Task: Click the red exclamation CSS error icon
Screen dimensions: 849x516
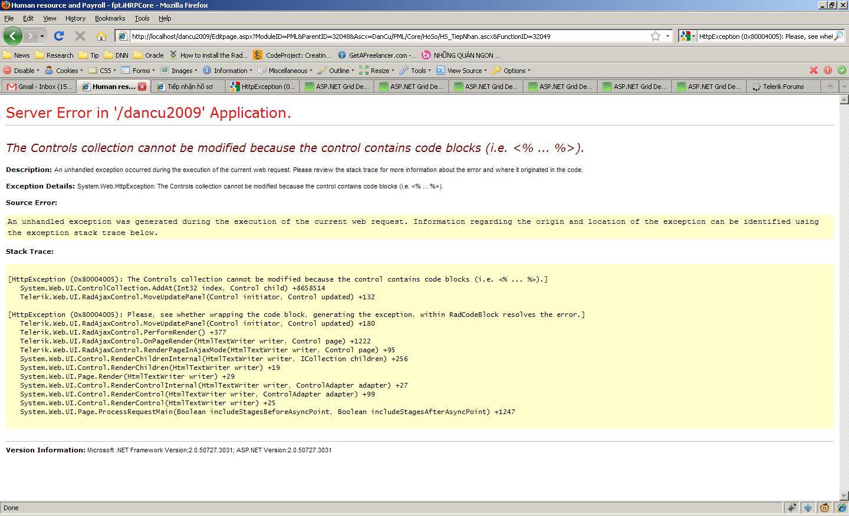Action: pos(828,70)
